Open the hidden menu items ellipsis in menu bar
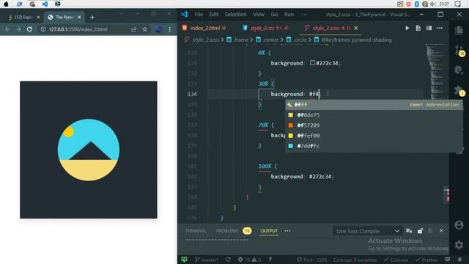This screenshot has height=264, width=469. click(304, 15)
